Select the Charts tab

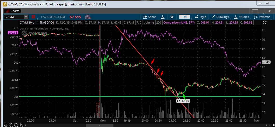click(x=12, y=11)
